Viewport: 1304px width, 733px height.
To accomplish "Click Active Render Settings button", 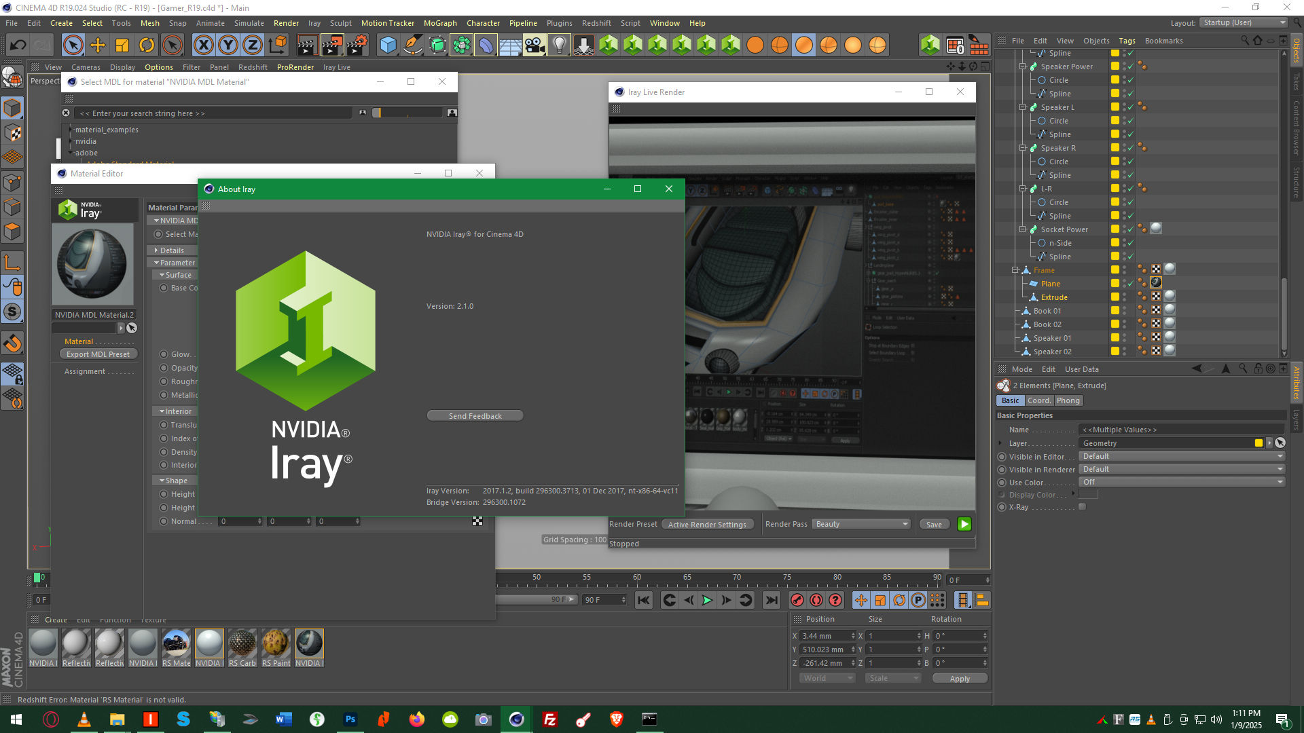I will 707,525.
